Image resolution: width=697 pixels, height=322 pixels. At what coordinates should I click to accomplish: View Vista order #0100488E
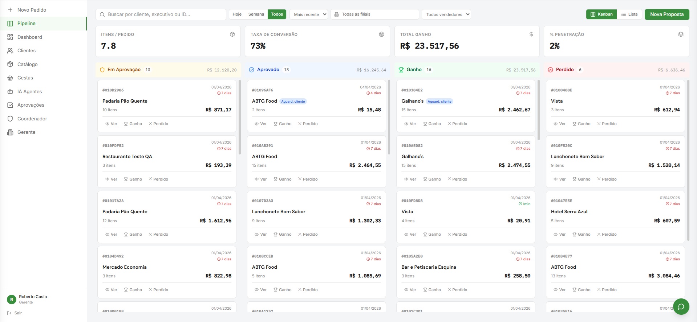560,124
